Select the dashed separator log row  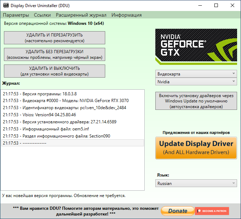(73, 143)
